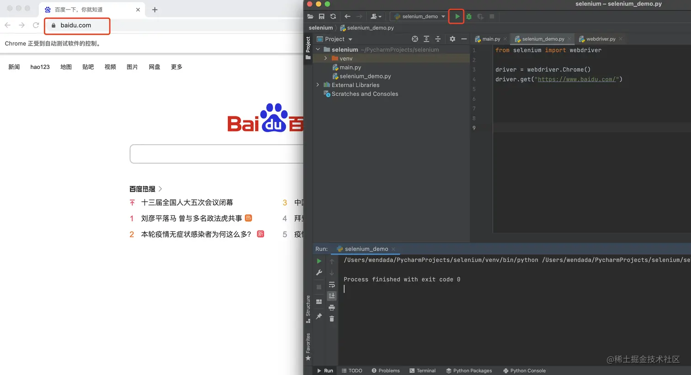Click Restore Layout icon in Run panel
Viewport: 691px width, 375px height.
click(319, 302)
